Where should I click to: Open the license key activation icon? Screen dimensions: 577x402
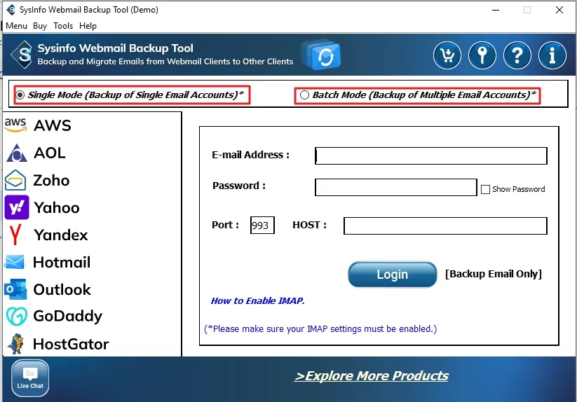(x=482, y=55)
